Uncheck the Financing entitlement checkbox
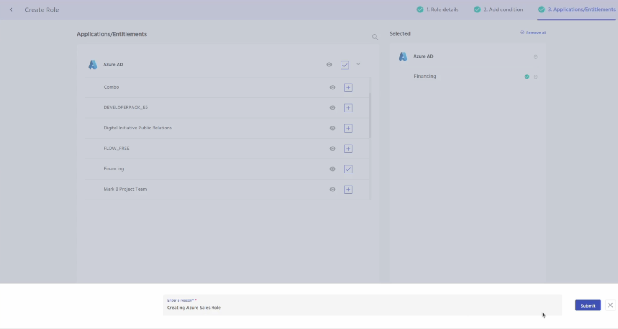This screenshot has width=618, height=329. coord(348,169)
